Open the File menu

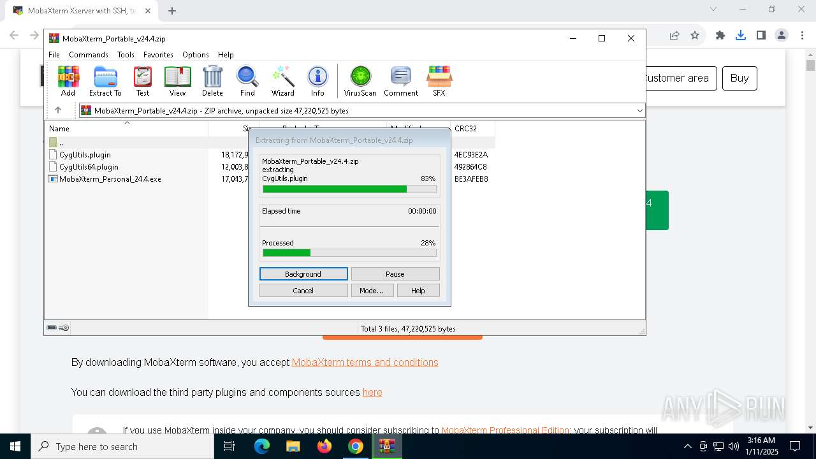(54, 55)
